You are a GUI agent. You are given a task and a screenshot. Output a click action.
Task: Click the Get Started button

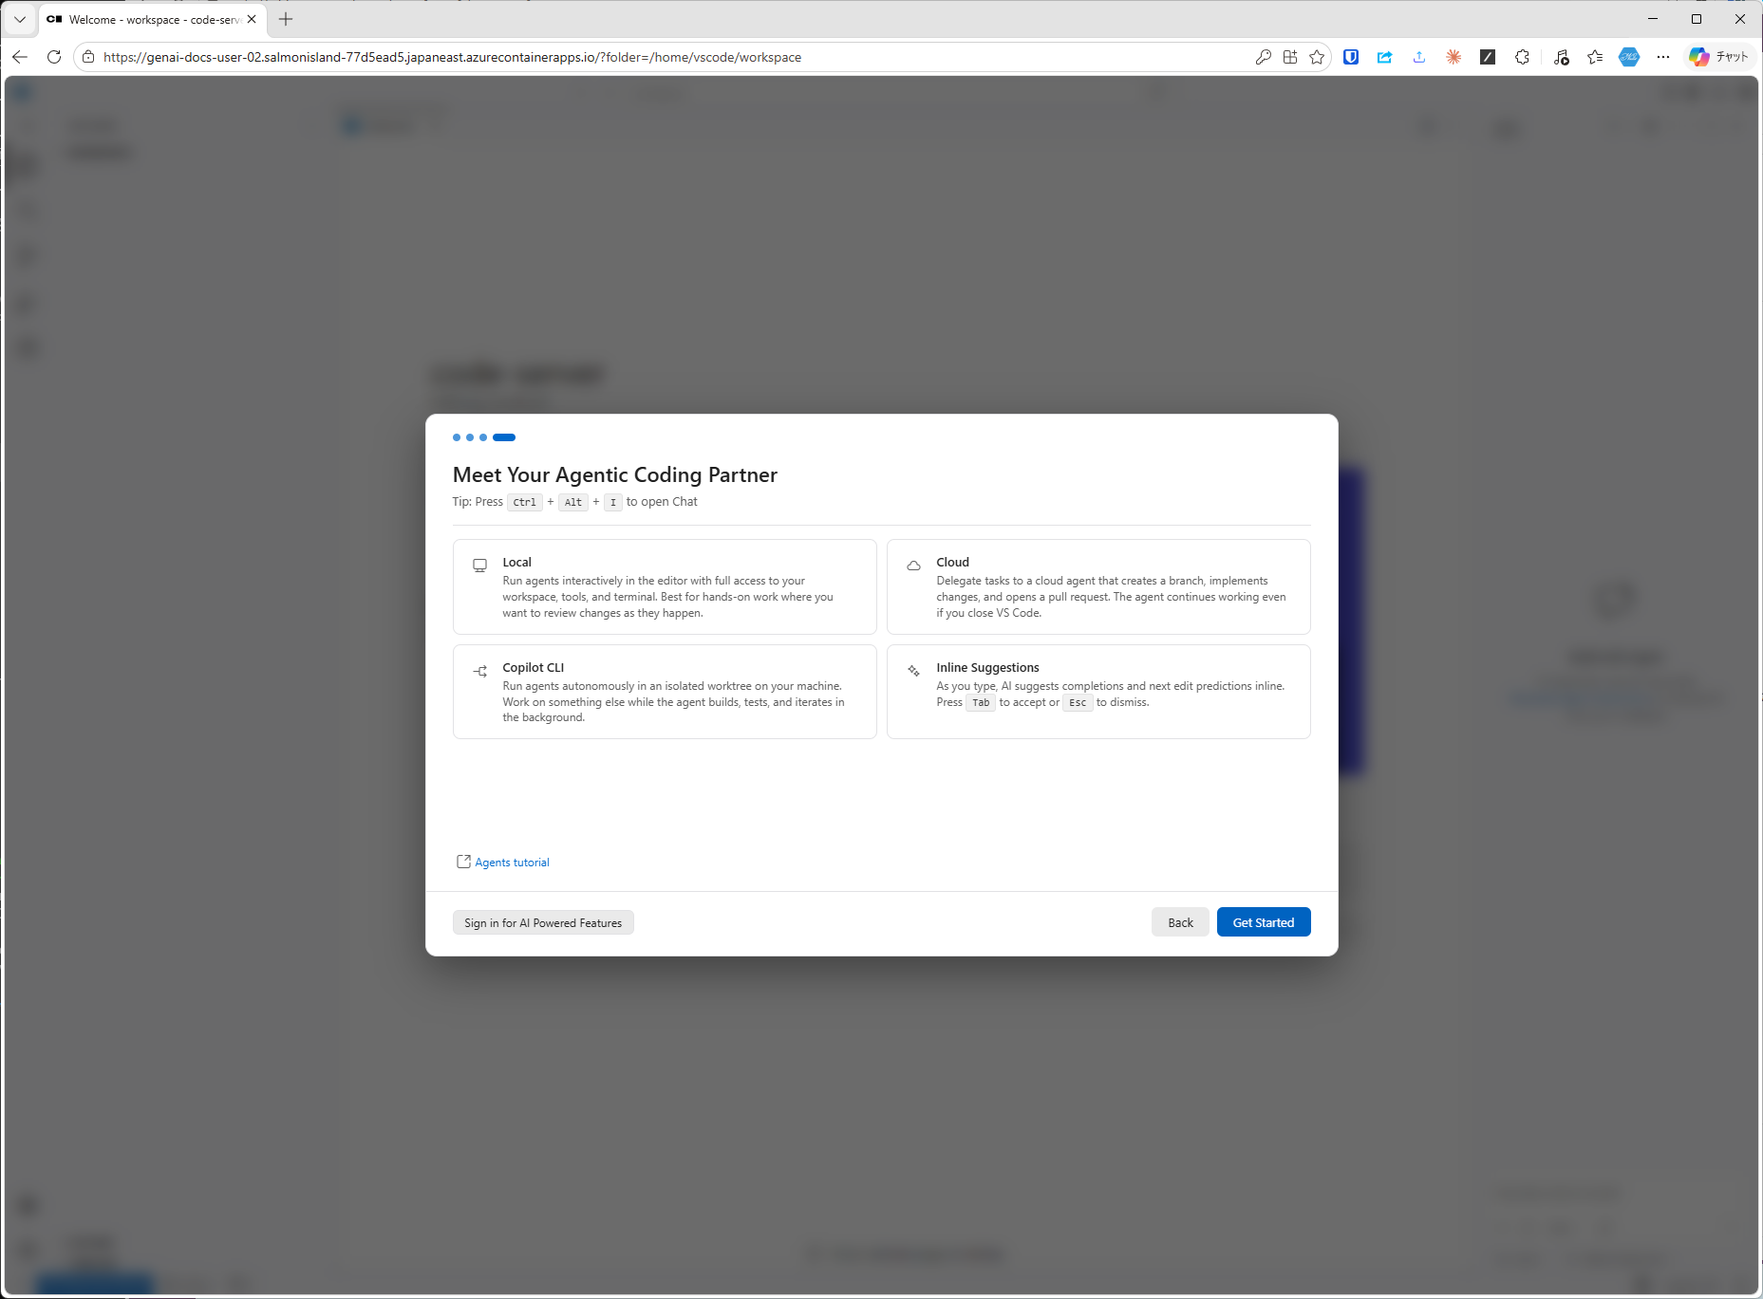tap(1263, 922)
